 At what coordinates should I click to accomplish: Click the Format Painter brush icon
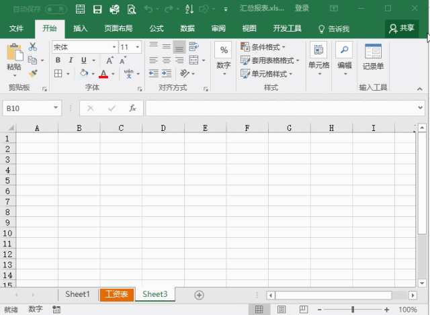click(x=32, y=73)
